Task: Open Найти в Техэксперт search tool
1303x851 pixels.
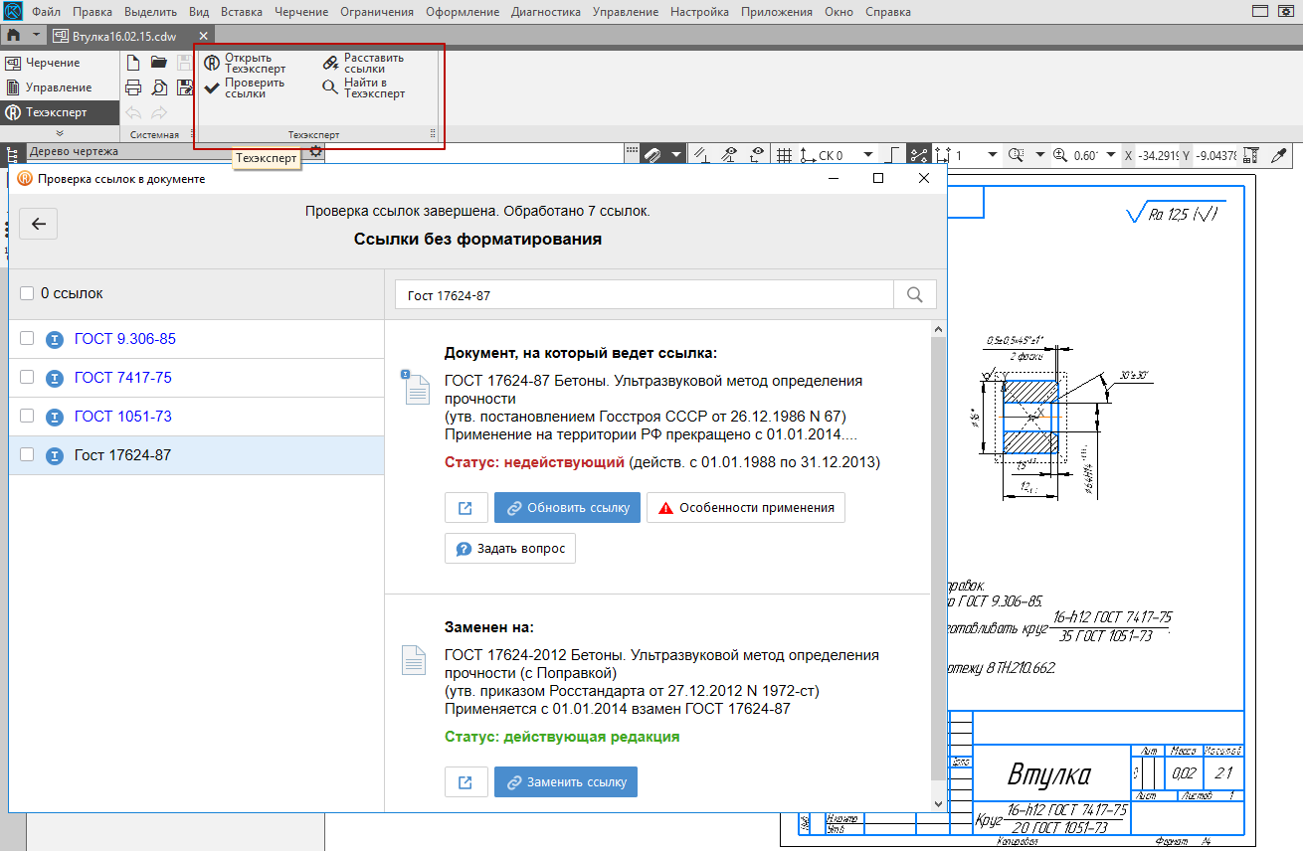Action: click(331, 87)
